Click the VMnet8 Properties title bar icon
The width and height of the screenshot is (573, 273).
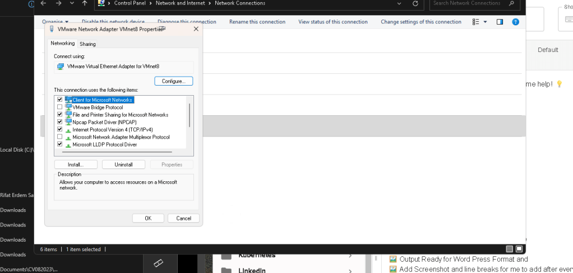tap(52, 29)
